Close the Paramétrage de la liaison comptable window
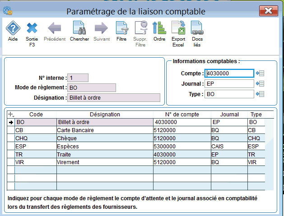 269,11
